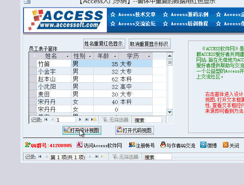244x185 pixels.
Task: Go to last record in main form navigator
Action: [97, 157]
